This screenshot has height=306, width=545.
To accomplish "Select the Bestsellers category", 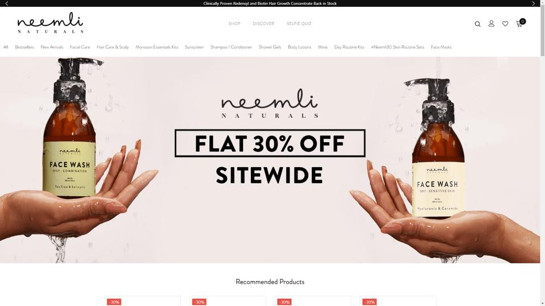I will 24,47.
